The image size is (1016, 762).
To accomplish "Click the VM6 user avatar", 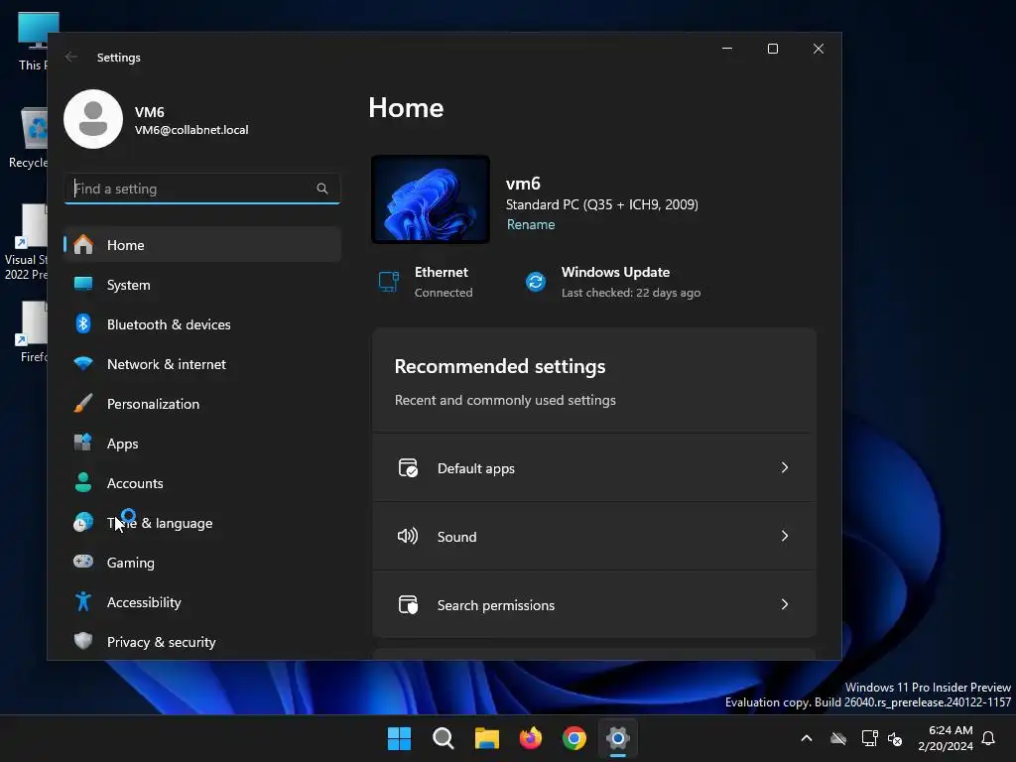I will [x=93, y=119].
